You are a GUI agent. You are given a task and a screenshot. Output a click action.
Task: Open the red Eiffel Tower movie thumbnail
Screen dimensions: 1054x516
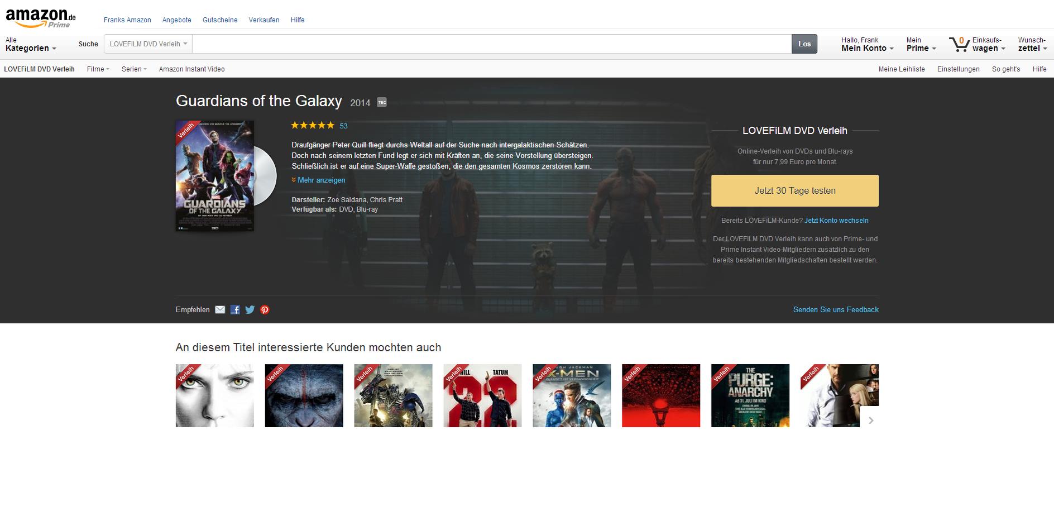pyautogui.click(x=661, y=396)
